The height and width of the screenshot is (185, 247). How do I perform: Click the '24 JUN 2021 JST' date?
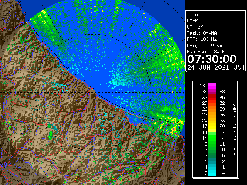click(216, 67)
